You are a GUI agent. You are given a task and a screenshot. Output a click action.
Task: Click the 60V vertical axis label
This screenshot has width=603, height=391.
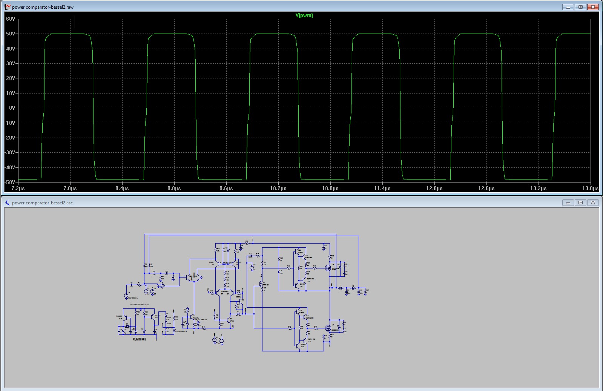[x=11, y=19]
